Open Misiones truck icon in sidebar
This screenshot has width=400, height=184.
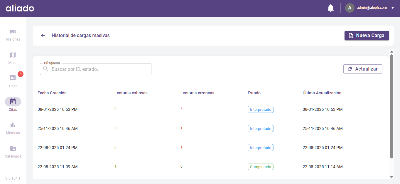point(13,32)
